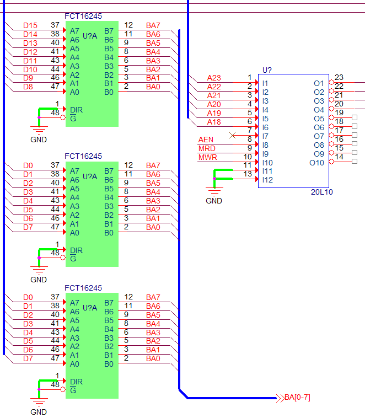The height and width of the screenshot is (418, 365).
Task: Select the O1 output pin name
Action: pos(319,84)
